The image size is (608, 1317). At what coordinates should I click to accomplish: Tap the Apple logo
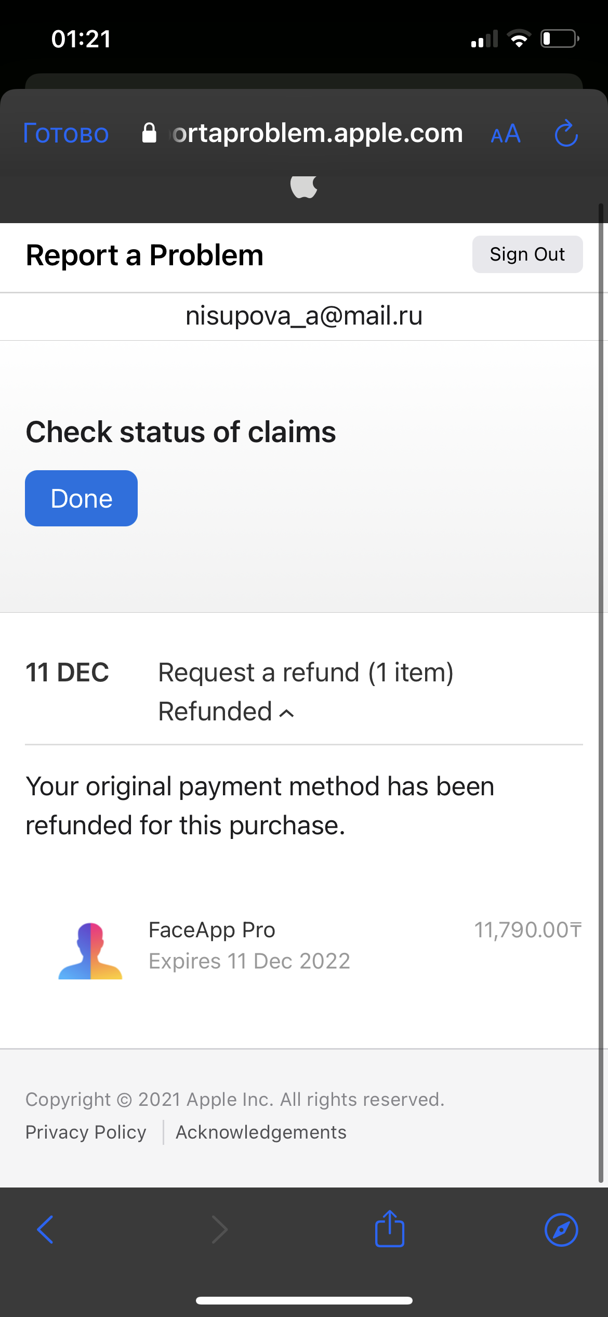[x=304, y=187]
